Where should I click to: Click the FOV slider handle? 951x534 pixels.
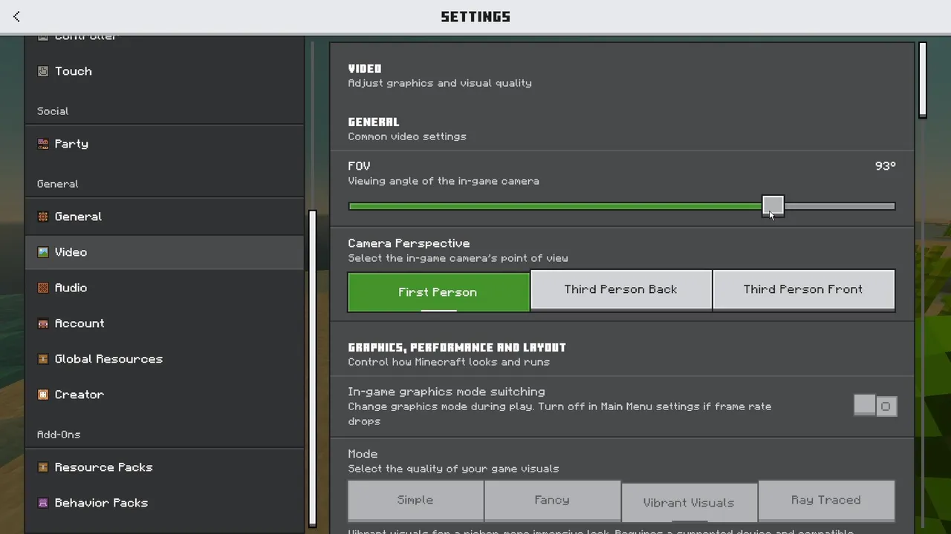coord(773,206)
